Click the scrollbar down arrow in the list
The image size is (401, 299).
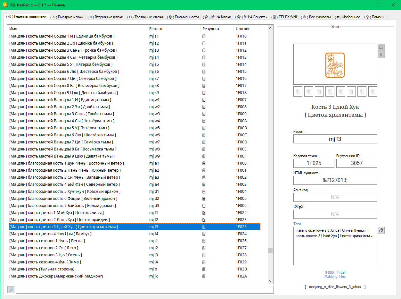pos(271,281)
